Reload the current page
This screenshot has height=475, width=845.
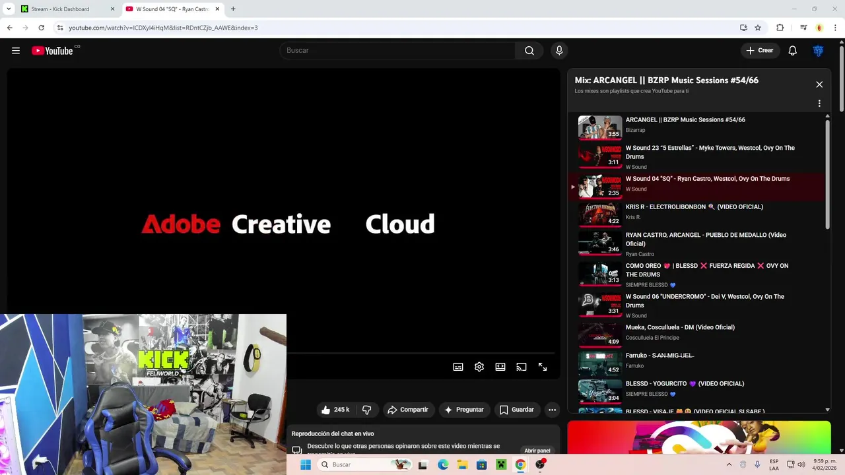tap(41, 28)
